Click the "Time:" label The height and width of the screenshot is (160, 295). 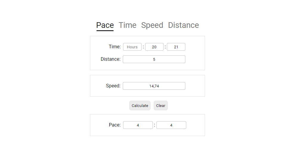click(x=115, y=47)
